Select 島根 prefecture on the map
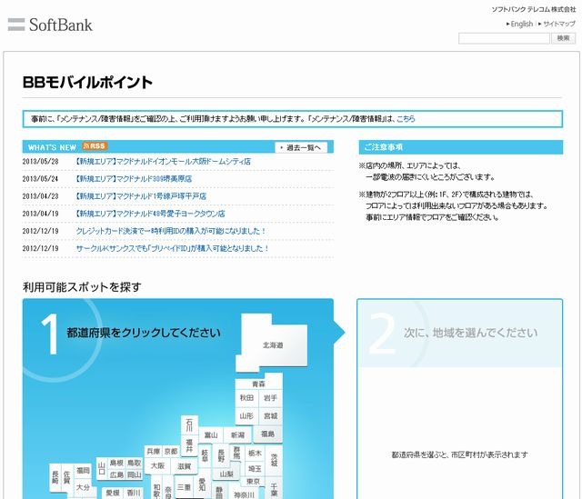 tap(116, 463)
